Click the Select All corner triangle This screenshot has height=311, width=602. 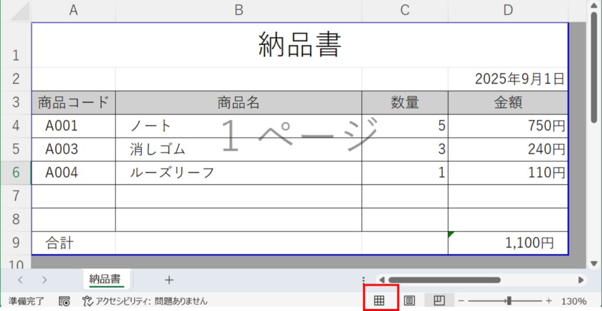19,11
